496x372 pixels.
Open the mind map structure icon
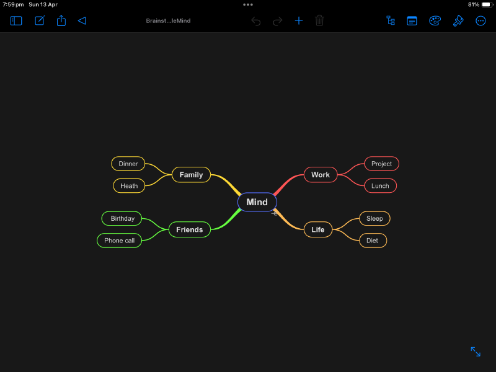[x=390, y=20]
